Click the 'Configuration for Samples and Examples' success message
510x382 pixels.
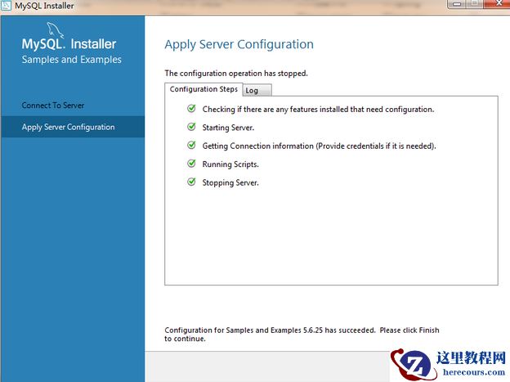[x=302, y=334]
